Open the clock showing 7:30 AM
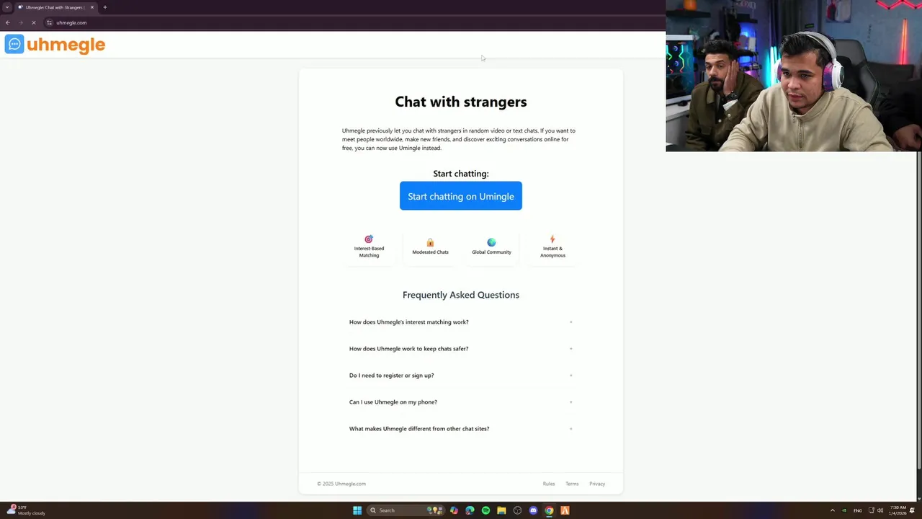The width and height of the screenshot is (922, 519). point(898,510)
